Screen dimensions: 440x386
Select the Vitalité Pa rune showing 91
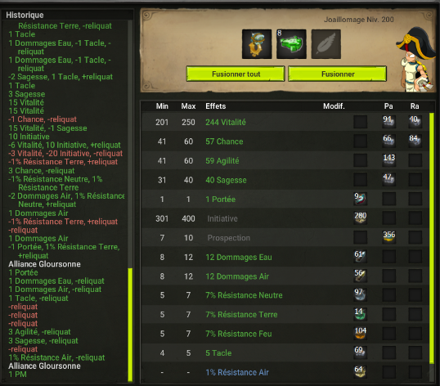389,122
